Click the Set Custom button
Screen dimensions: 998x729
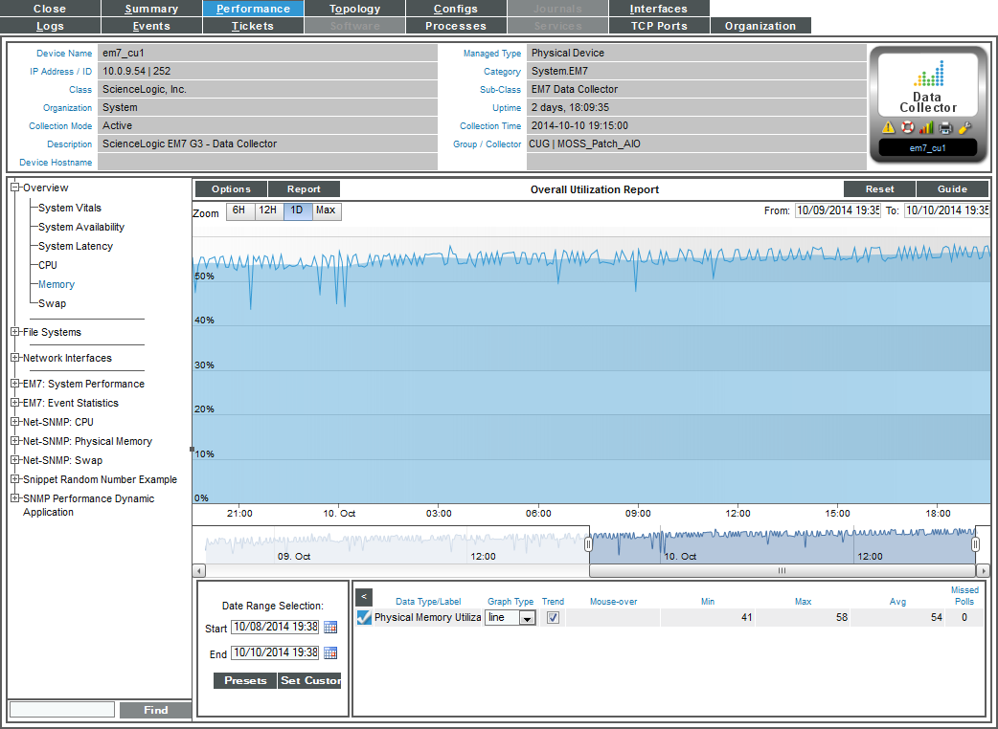pyautogui.click(x=310, y=681)
